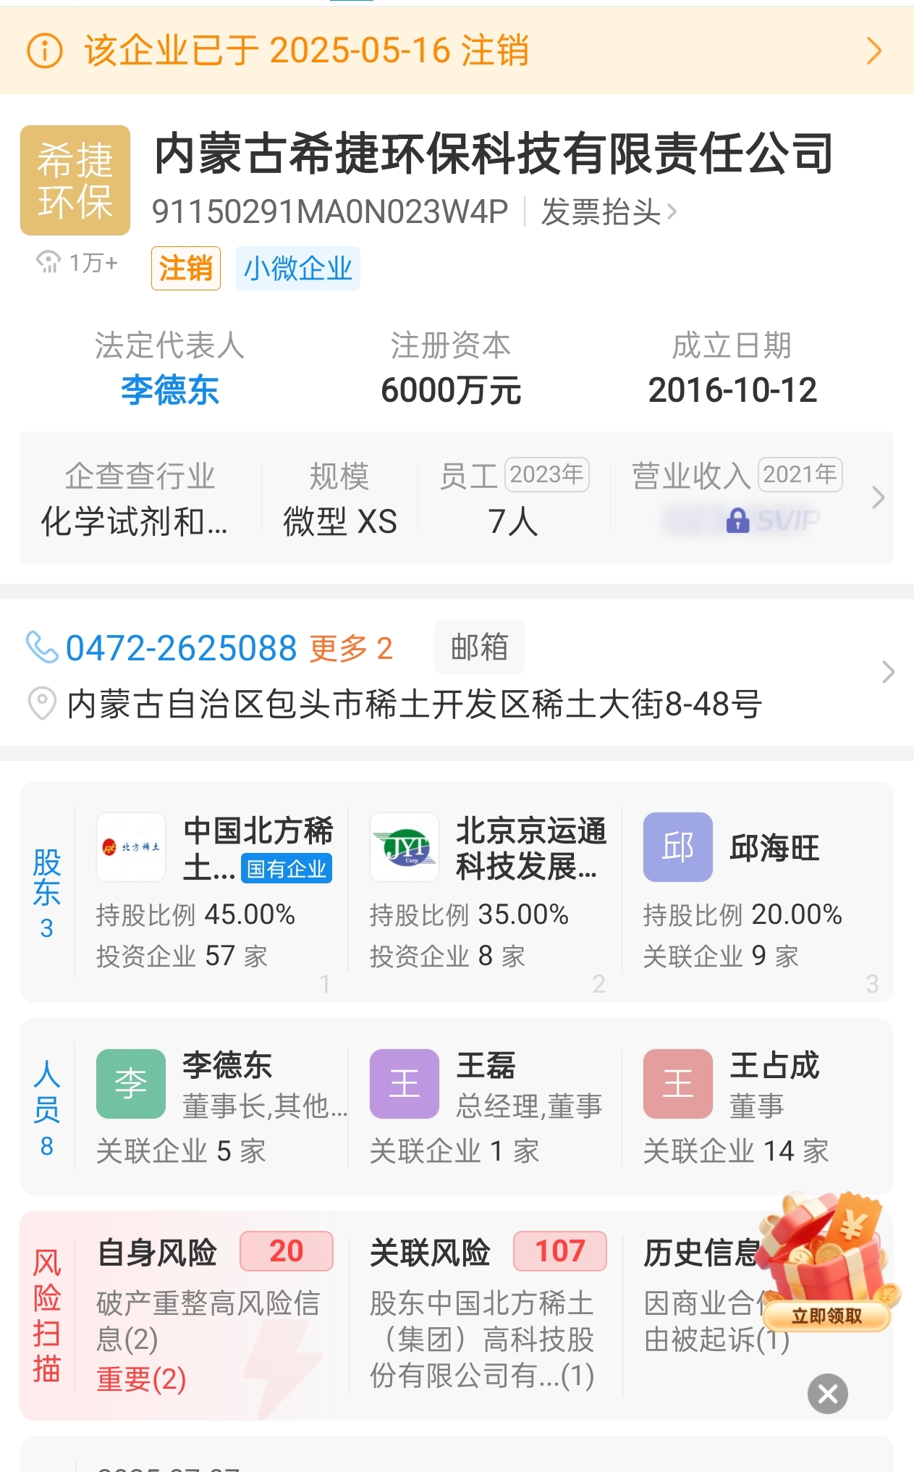The image size is (914, 1472).
Task: Open 发票抬头 invoice header link
Action: (609, 212)
